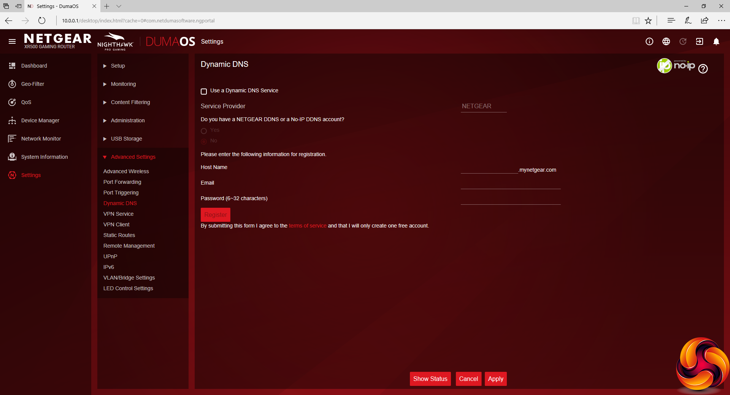Select the No radio button
Viewport: 730px width, 395px height.
[x=204, y=141]
